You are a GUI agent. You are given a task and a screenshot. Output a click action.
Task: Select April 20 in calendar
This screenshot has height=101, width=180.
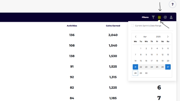click(x=168, y=61)
